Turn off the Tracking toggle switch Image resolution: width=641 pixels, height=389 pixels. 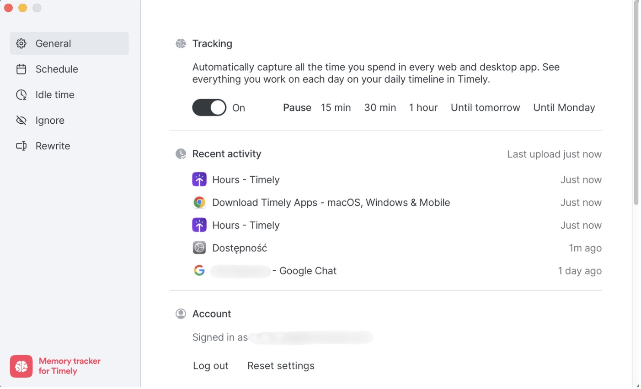tap(209, 108)
